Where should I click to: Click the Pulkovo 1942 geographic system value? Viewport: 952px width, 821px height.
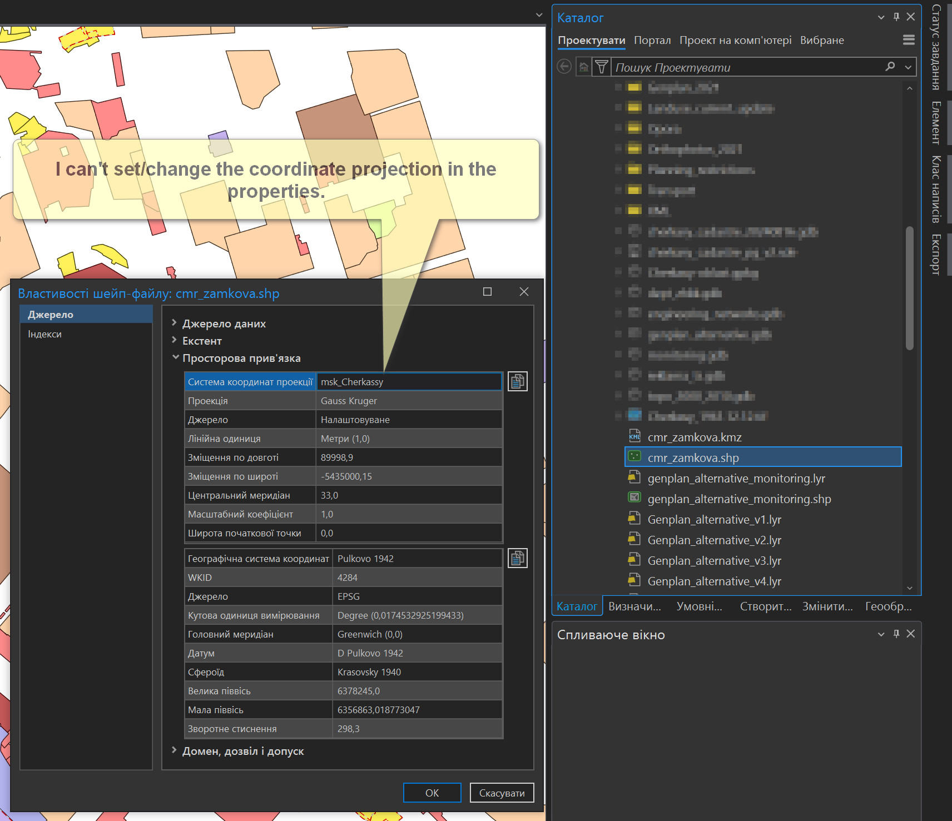click(417, 558)
